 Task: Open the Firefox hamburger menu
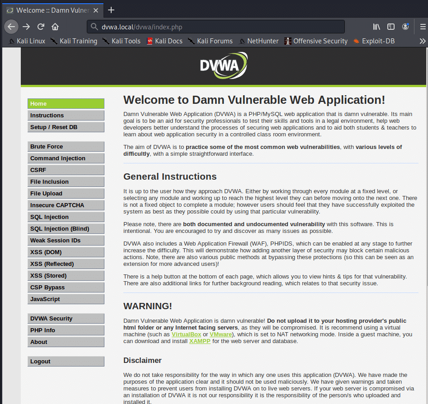[423, 27]
